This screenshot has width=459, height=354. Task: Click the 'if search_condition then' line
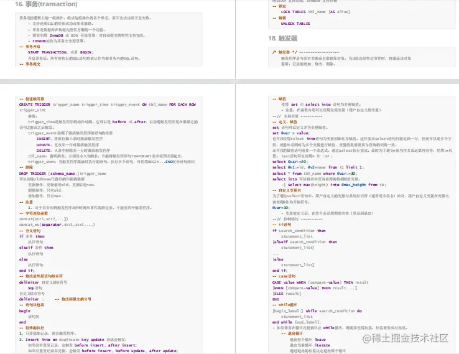coord(299,231)
